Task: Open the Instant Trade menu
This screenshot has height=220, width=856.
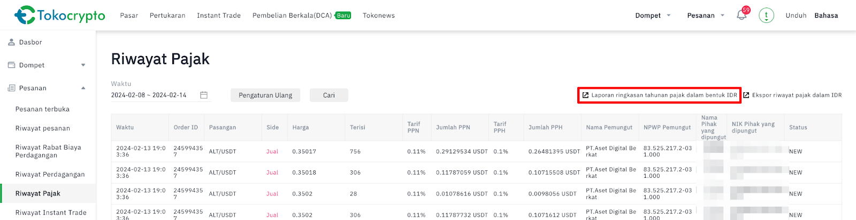Action: [218, 15]
